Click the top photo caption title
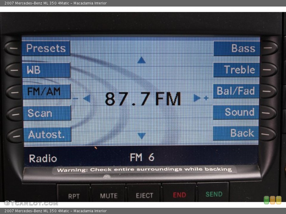Viewport: 286px width, 214px height. (55, 3)
